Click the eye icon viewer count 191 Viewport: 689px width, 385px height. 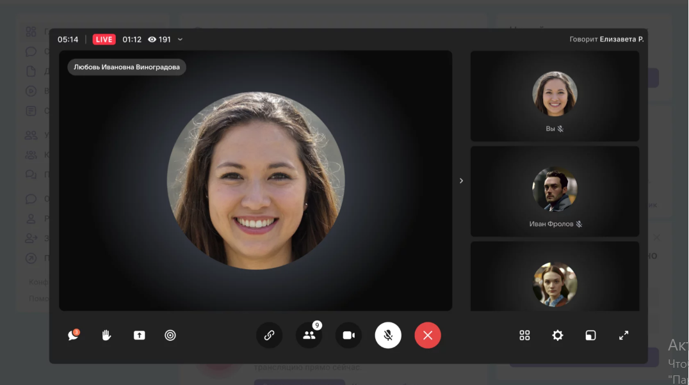coord(159,40)
